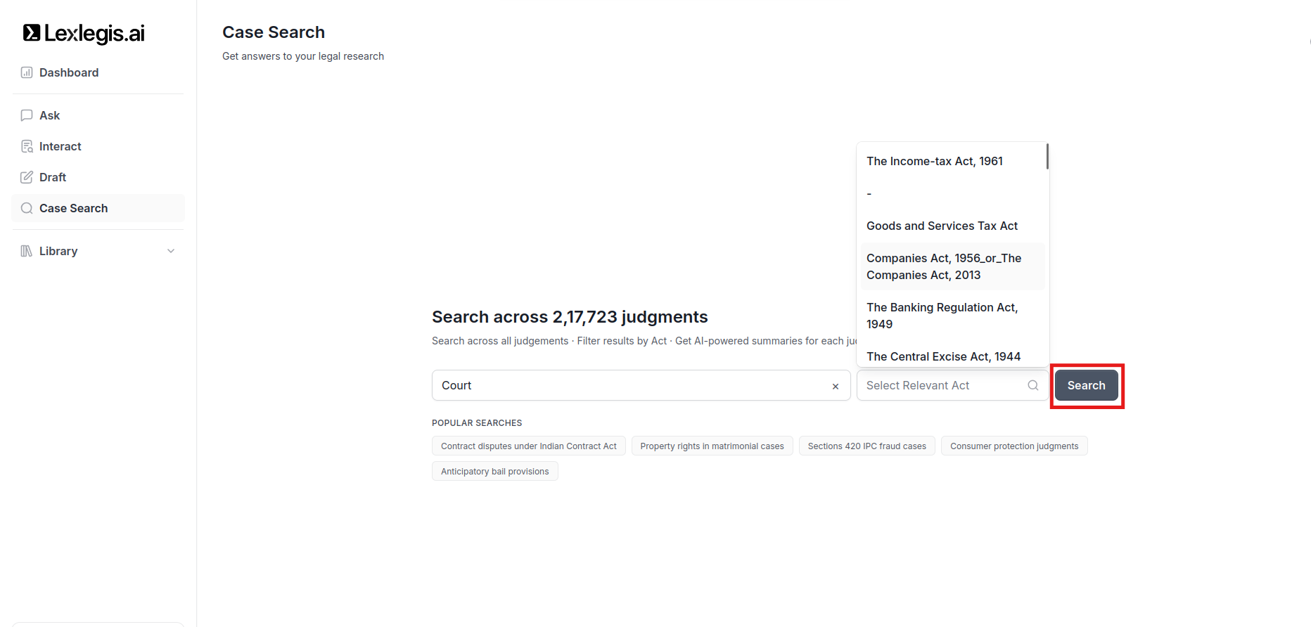1311x627 pixels.
Task: Select Goods and Services Tax Act option
Action: [x=942, y=226]
